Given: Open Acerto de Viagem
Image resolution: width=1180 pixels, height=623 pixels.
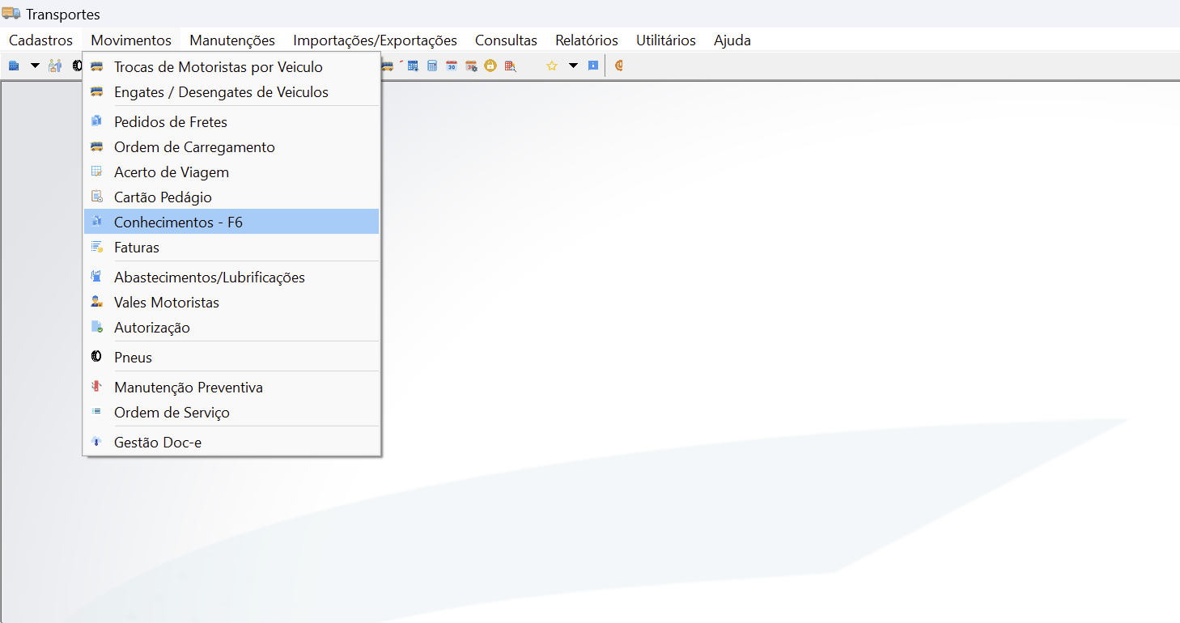Looking at the screenshot, I should [x=231, y=172].
